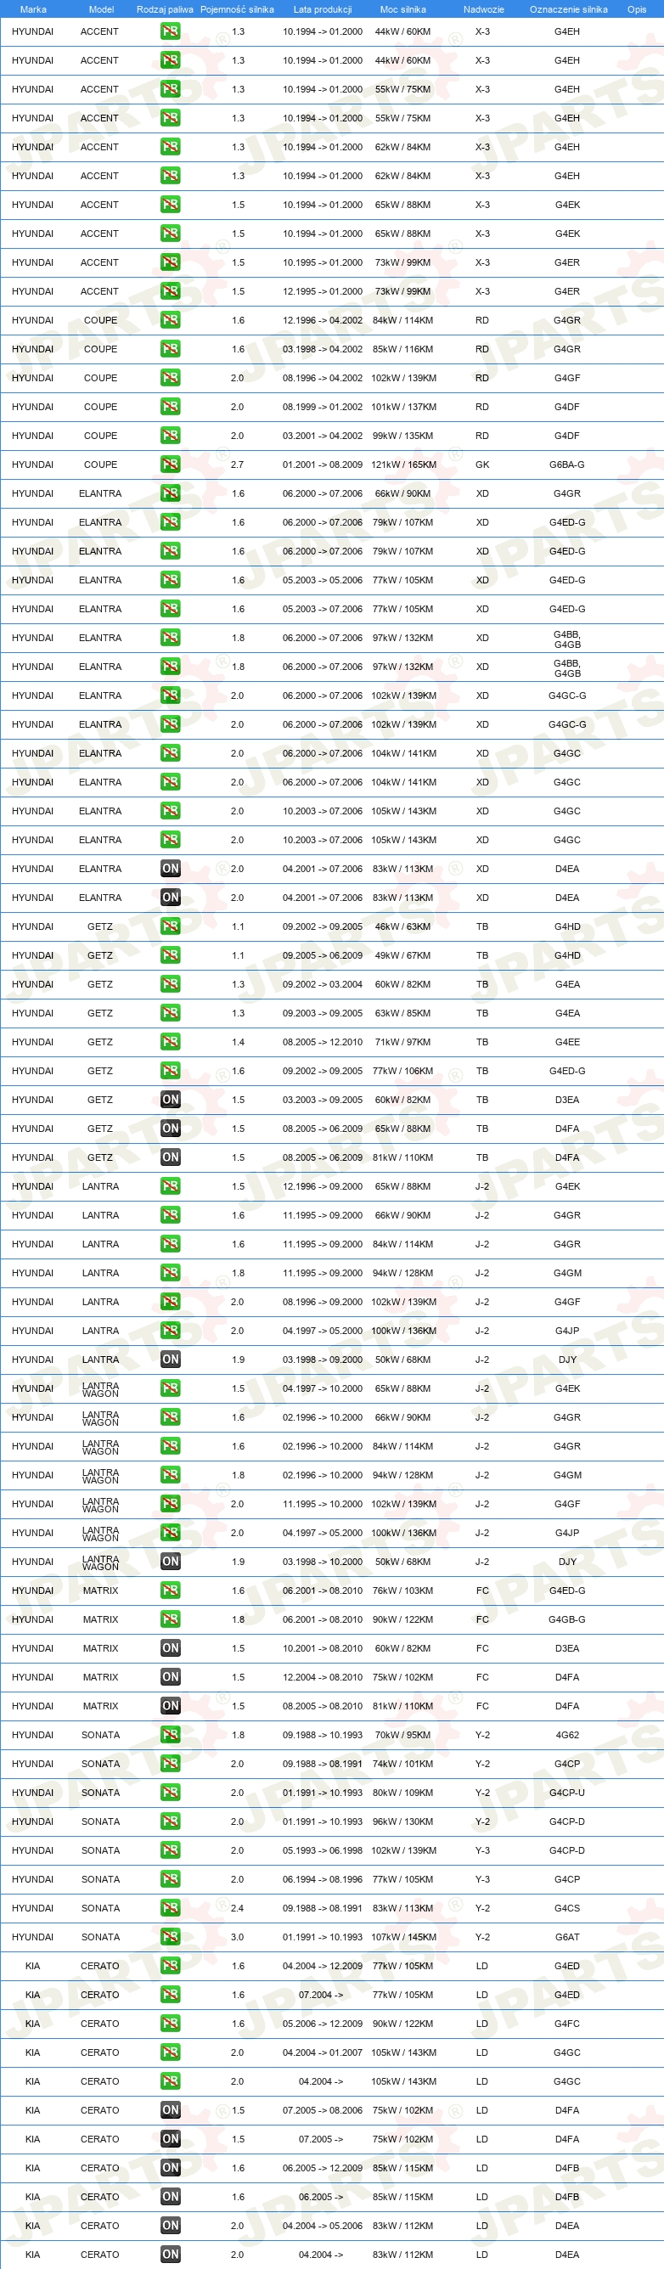Click petrol icon in Sonata 96kW / 130KM row
664x2269 pixels.
[x=170, y=1821]
